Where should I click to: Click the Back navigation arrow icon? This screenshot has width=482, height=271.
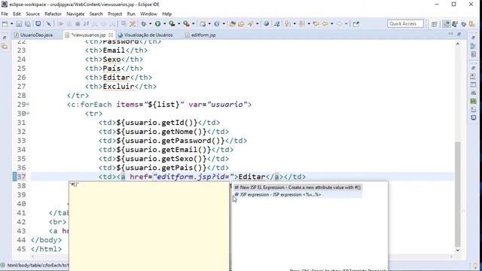(x=325, y=23)
